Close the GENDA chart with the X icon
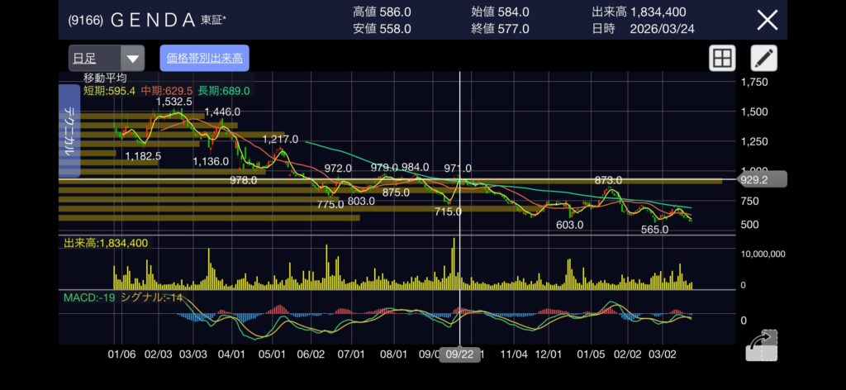 768,20
